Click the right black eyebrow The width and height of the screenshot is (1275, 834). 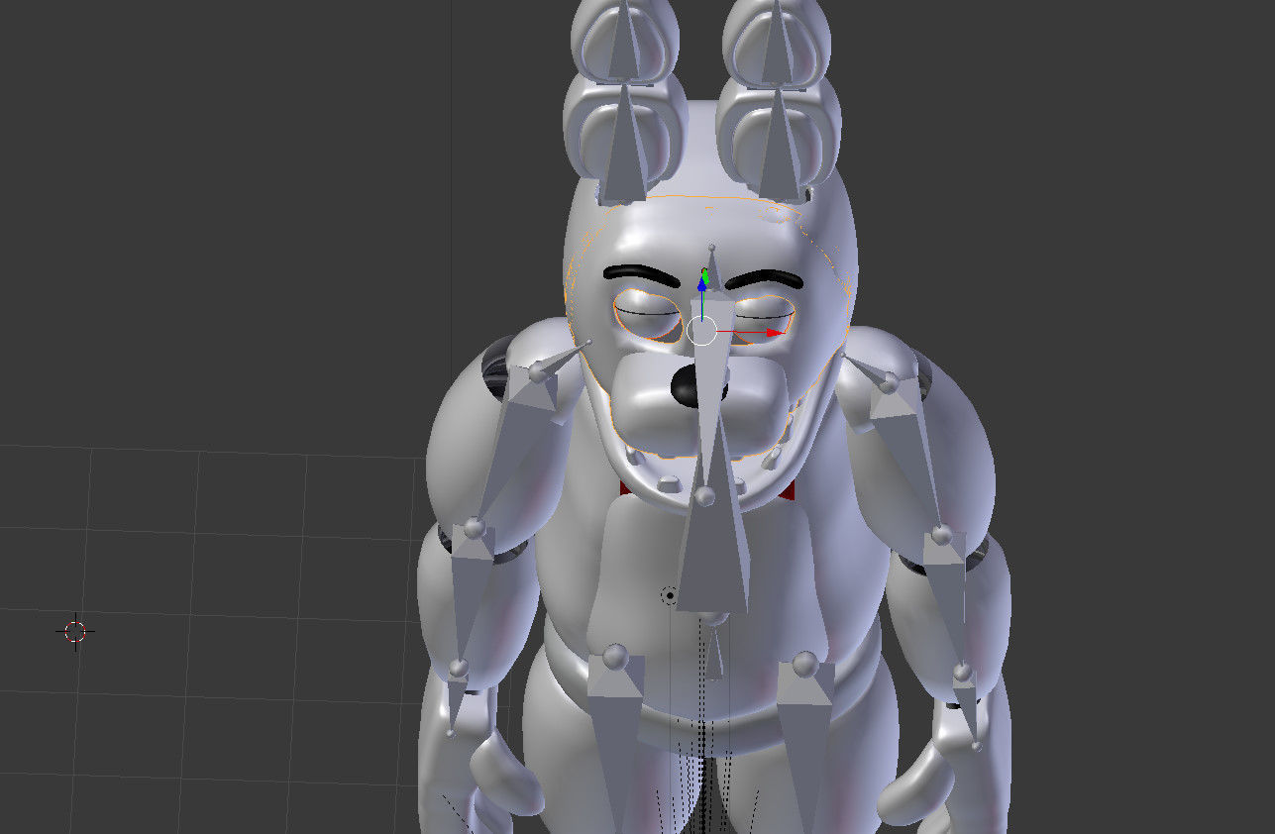(763, 279)
